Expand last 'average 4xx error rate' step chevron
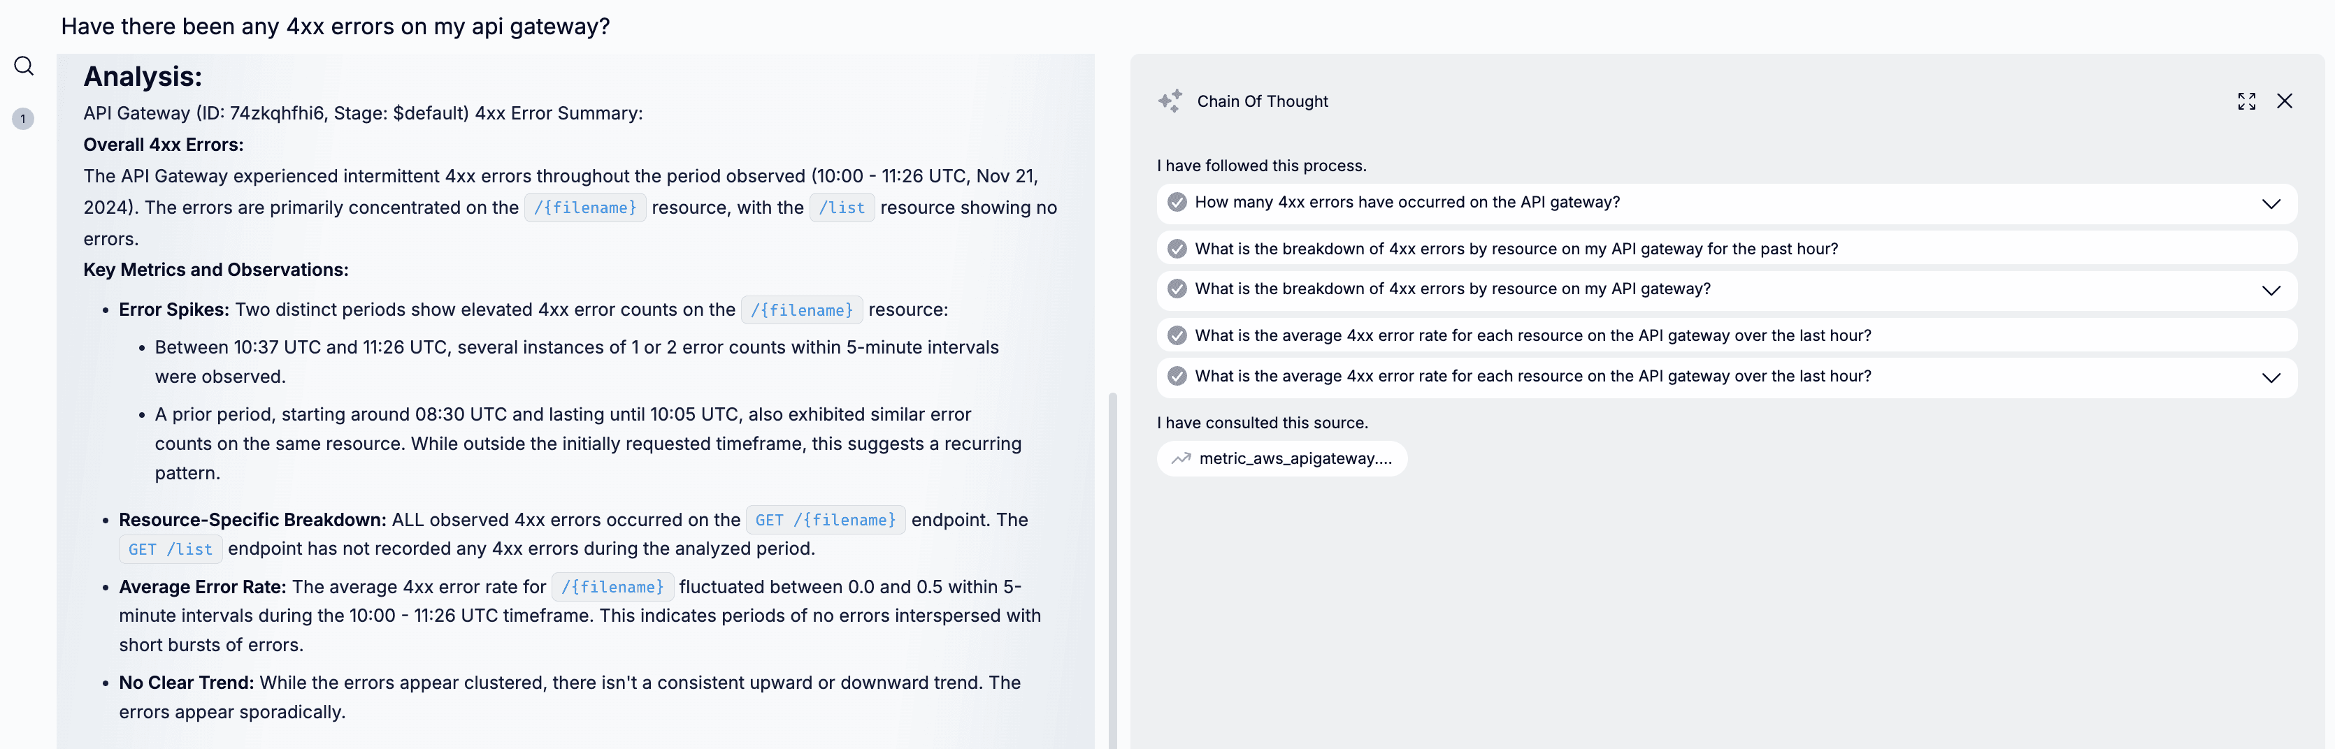 click(2271, 378)
